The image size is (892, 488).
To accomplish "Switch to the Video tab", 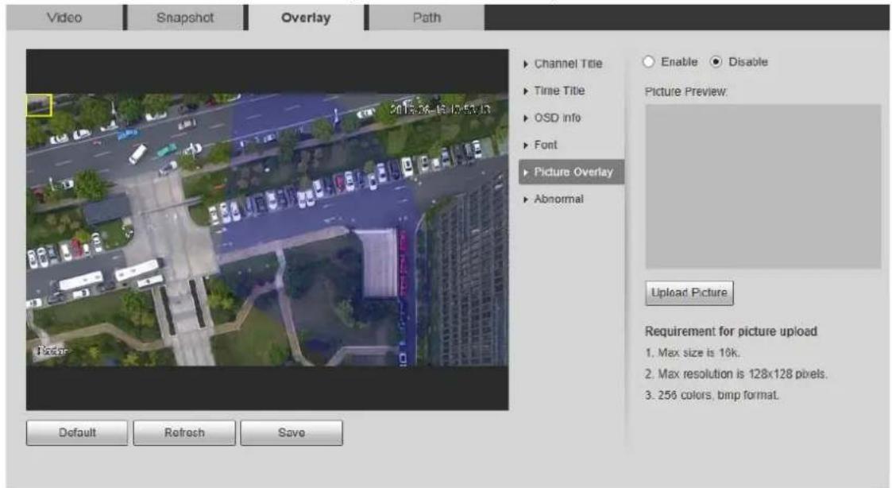I will click(64, 17).
